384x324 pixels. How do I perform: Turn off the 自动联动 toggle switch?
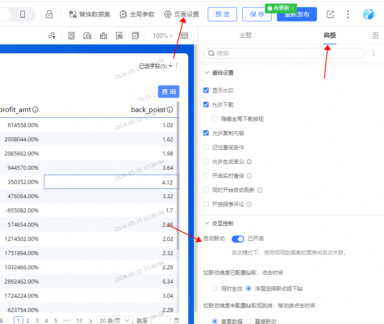(x=238, y=239)
